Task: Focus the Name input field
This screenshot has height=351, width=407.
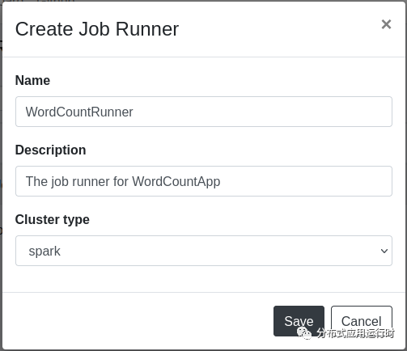Action: tap(204, 112)
